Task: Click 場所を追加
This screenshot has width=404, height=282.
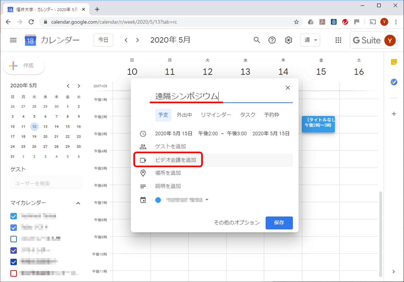Action: 168,173
